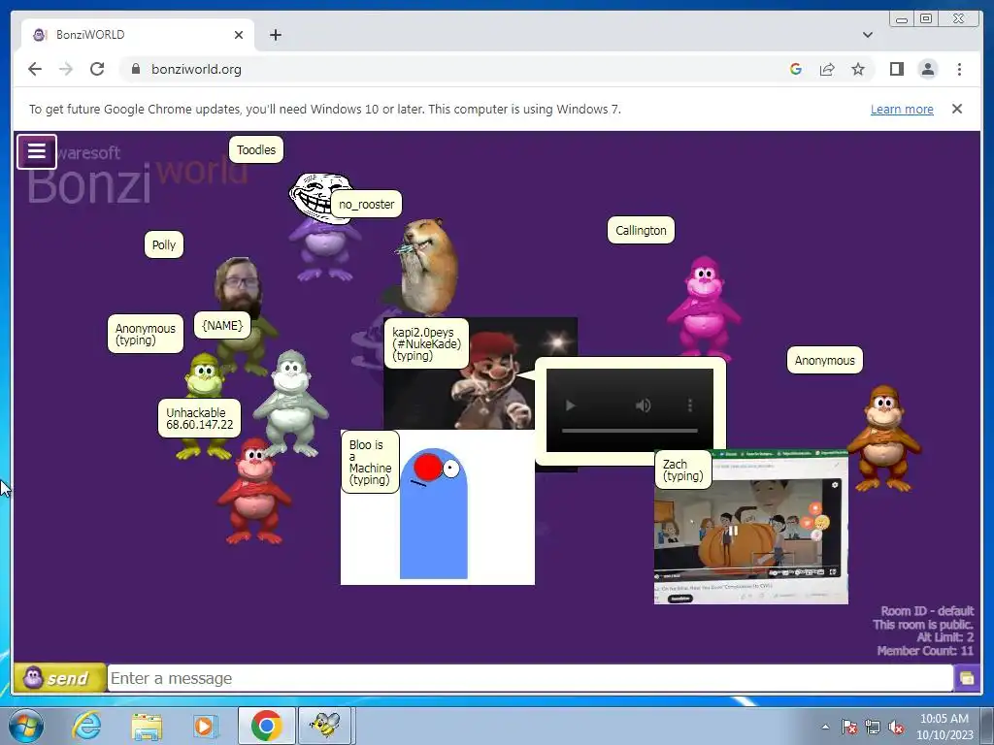Image resolution: width=994 pixels, height=745 pixels.
Task: Click the Callington name label
Action: pos(641,230)
